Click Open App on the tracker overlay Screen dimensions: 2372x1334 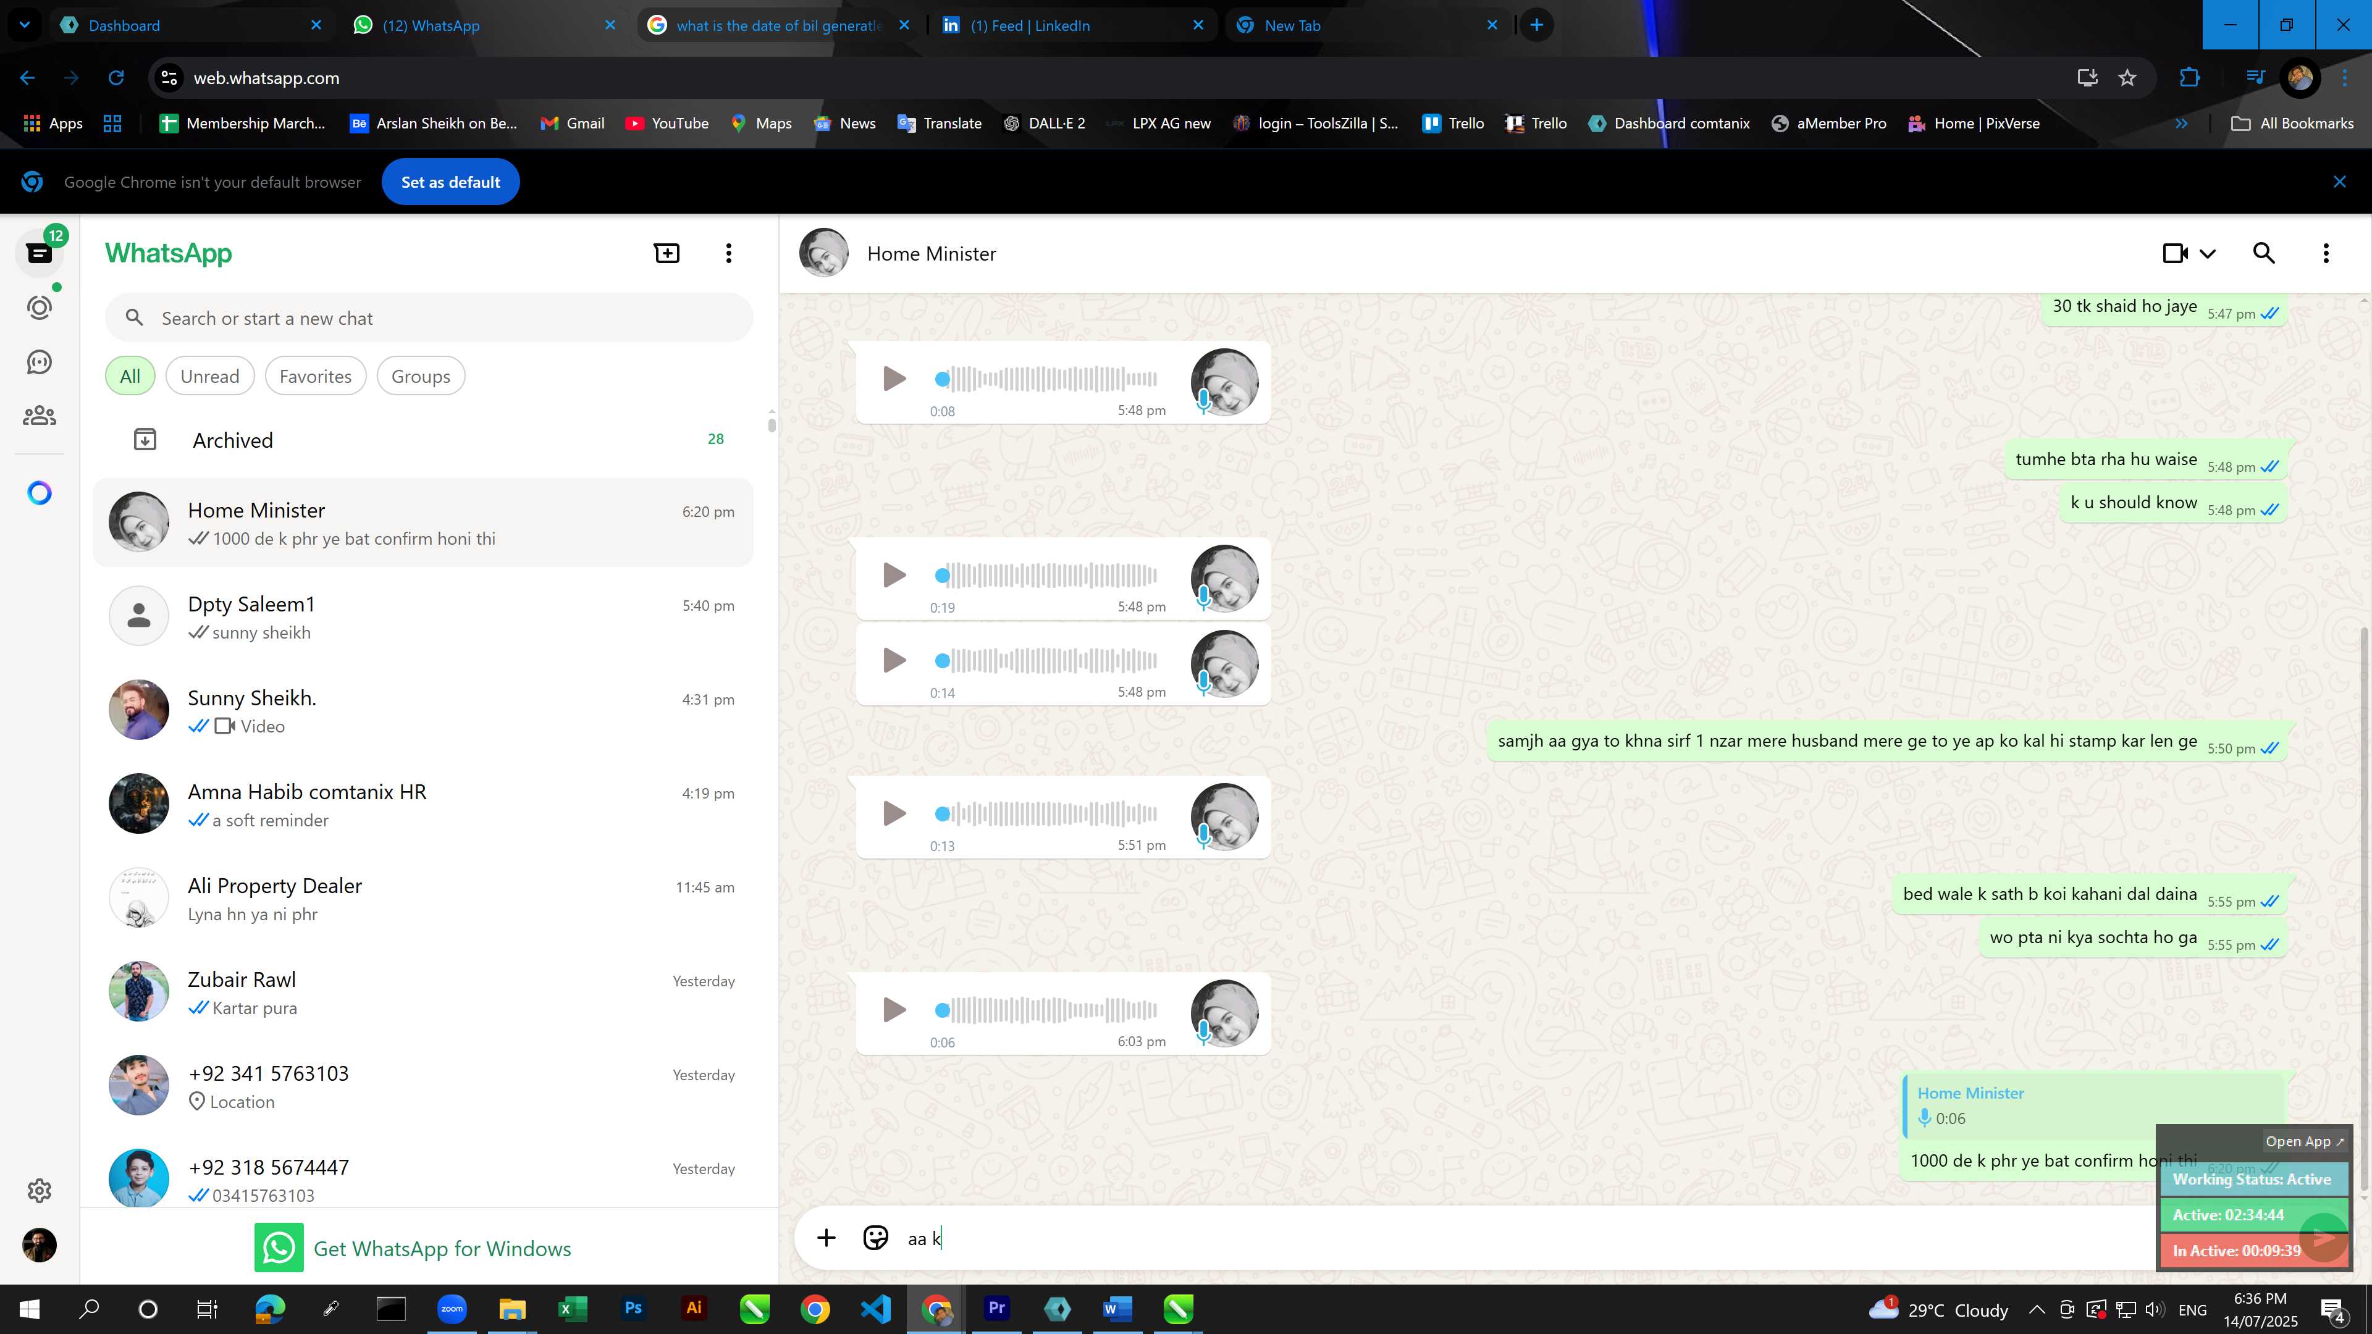(x=2305, y=1141)
